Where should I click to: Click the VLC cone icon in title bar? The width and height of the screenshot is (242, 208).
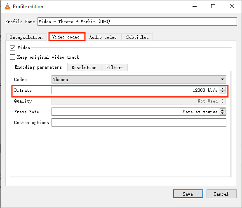[7, 6]
